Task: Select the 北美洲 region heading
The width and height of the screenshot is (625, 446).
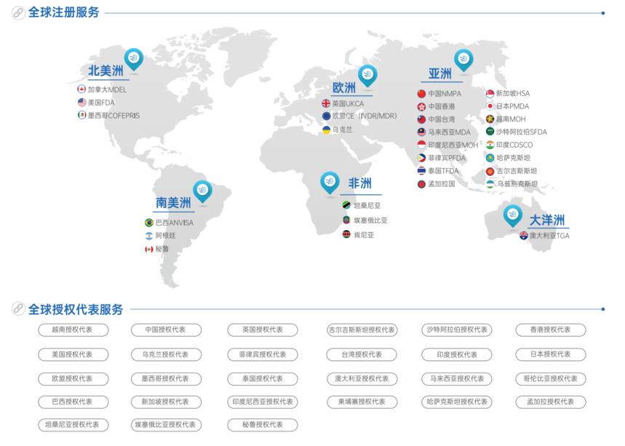Action: pos(106,71)
